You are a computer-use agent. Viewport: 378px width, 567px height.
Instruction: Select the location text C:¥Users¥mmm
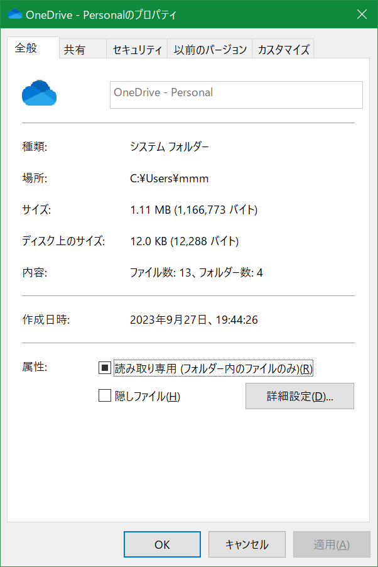[169, 179]
